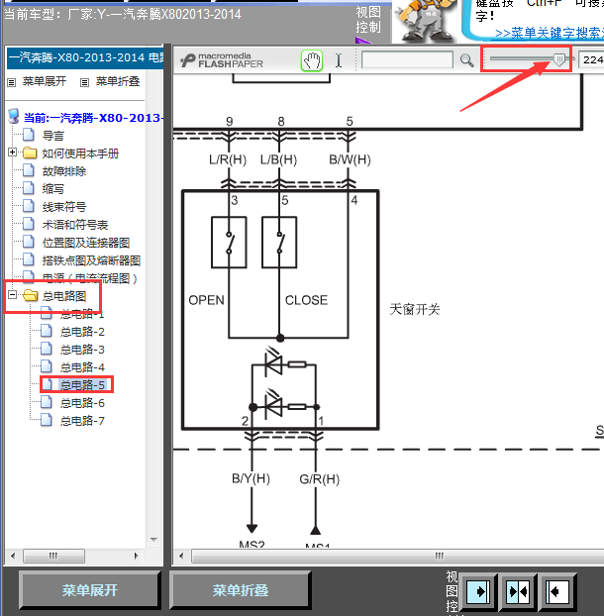Image resolution: width=604 pixels, height=616 pixels.
Task: Click the tree panel right scroll arrow
Action: 137,556
